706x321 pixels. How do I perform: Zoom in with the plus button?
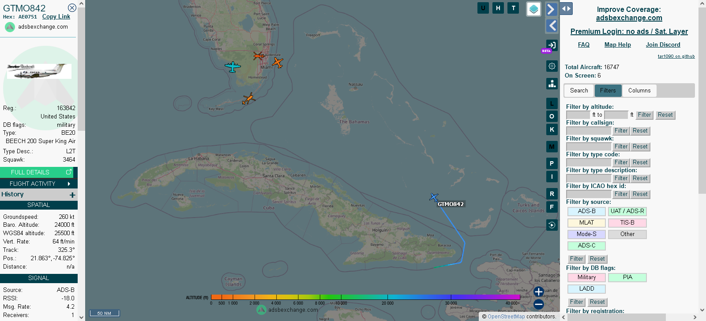538,291
